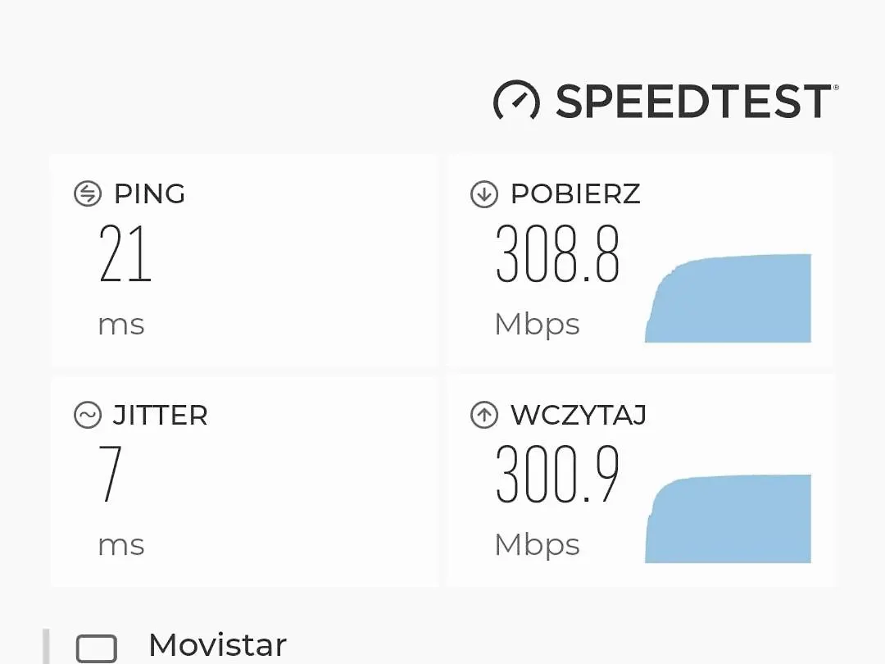
Task: Select the POBIERZ label
Action: click(x=575, y=193)
